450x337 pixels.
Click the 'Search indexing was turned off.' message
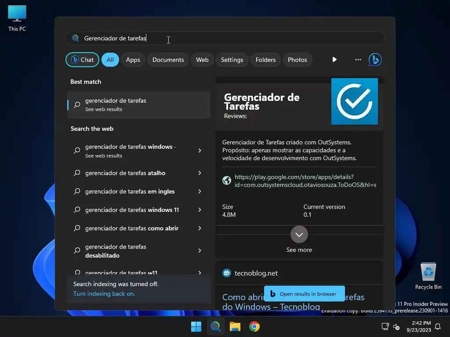tap(116, 284)
